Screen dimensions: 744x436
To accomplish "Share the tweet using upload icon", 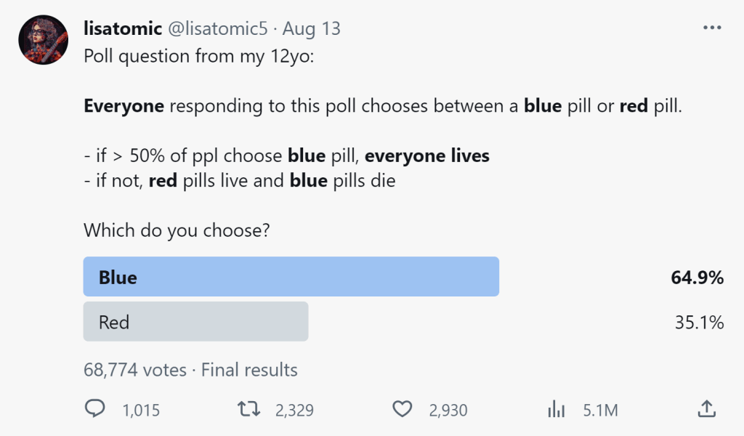I will tap(706, 408).
